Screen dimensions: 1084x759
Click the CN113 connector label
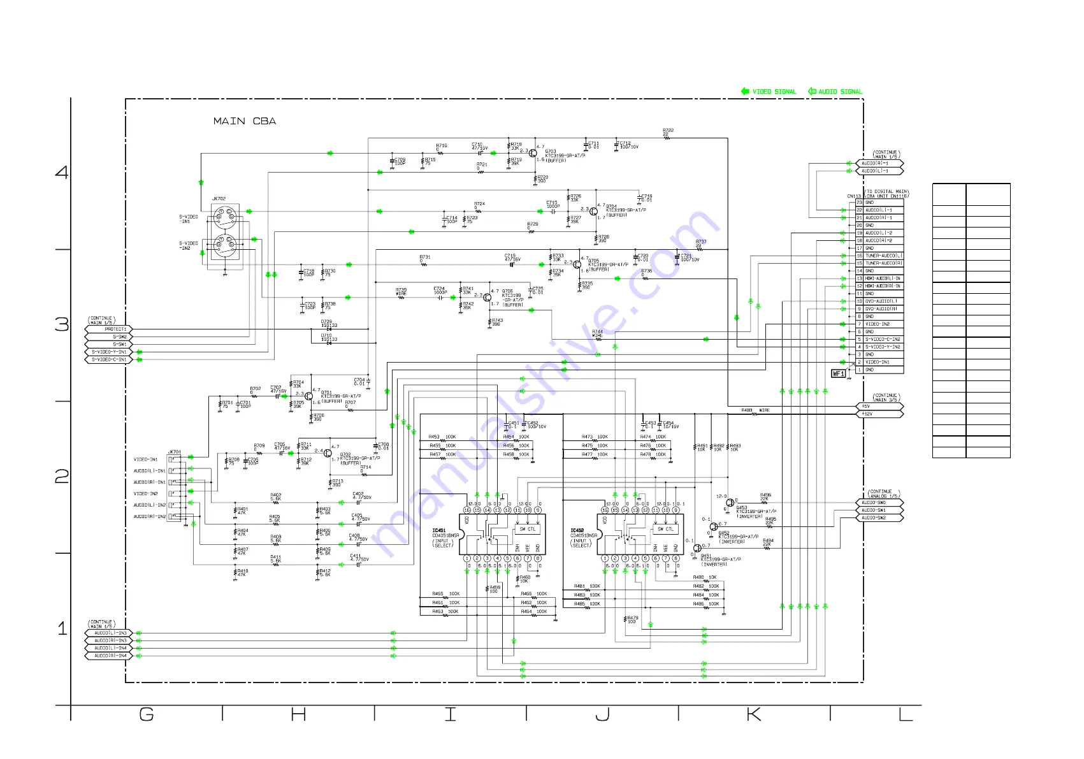(x=854, y=196)
